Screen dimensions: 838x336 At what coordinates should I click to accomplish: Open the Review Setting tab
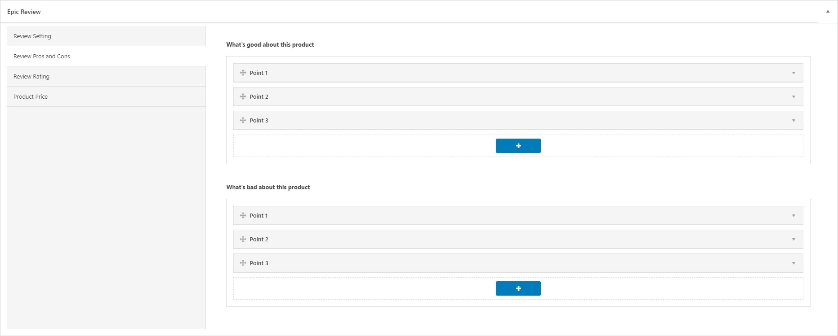pyautogui.click(x=32, y=36)
